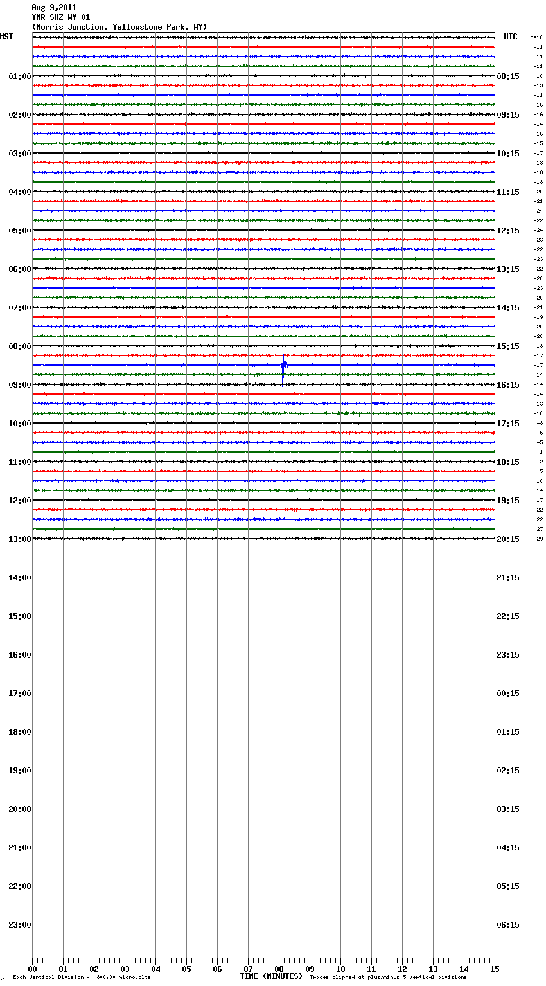Select the 23:00 MST time label
Viewport: 546px width, 986px height.
[20, 925]
